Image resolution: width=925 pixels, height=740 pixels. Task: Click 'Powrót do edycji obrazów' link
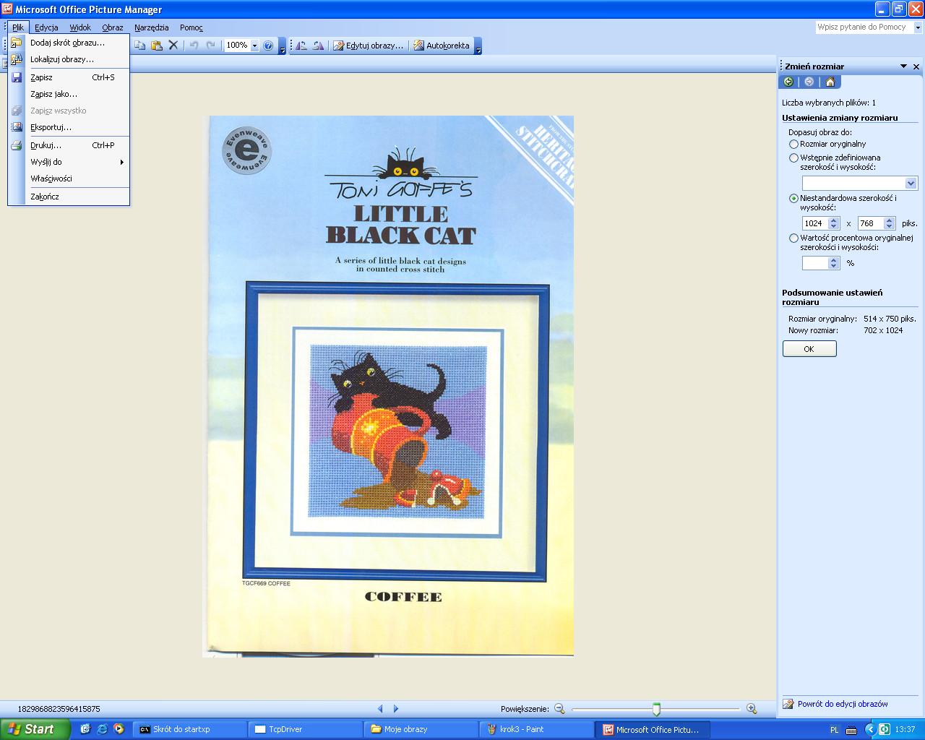tap(843, 704)
